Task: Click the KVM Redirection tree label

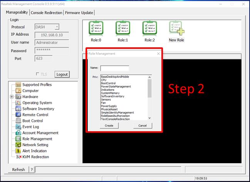Action: (x=36, y=157)
